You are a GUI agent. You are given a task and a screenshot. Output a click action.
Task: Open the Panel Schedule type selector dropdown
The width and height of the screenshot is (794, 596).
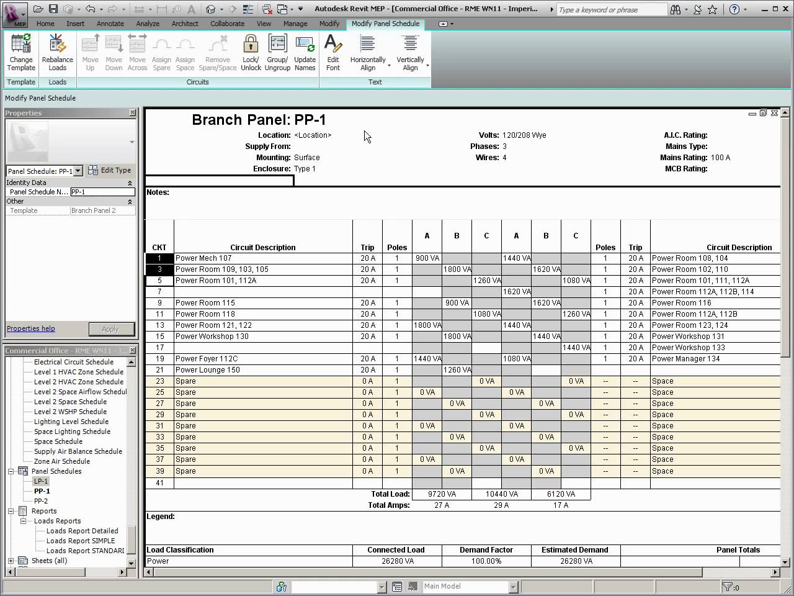coord(78,171)
